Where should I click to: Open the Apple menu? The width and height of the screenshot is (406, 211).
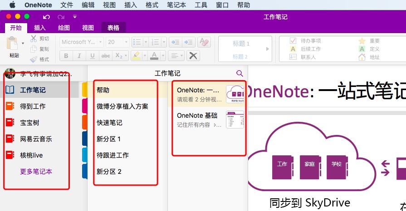12,5
